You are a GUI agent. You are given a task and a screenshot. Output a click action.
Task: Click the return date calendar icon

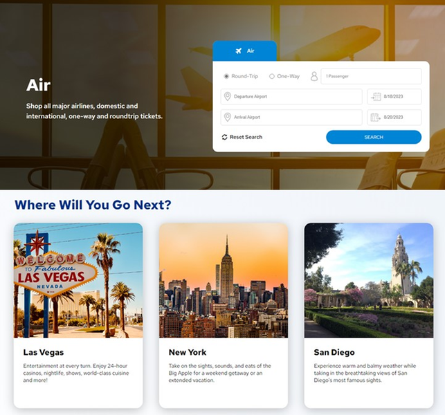[375, 118]
